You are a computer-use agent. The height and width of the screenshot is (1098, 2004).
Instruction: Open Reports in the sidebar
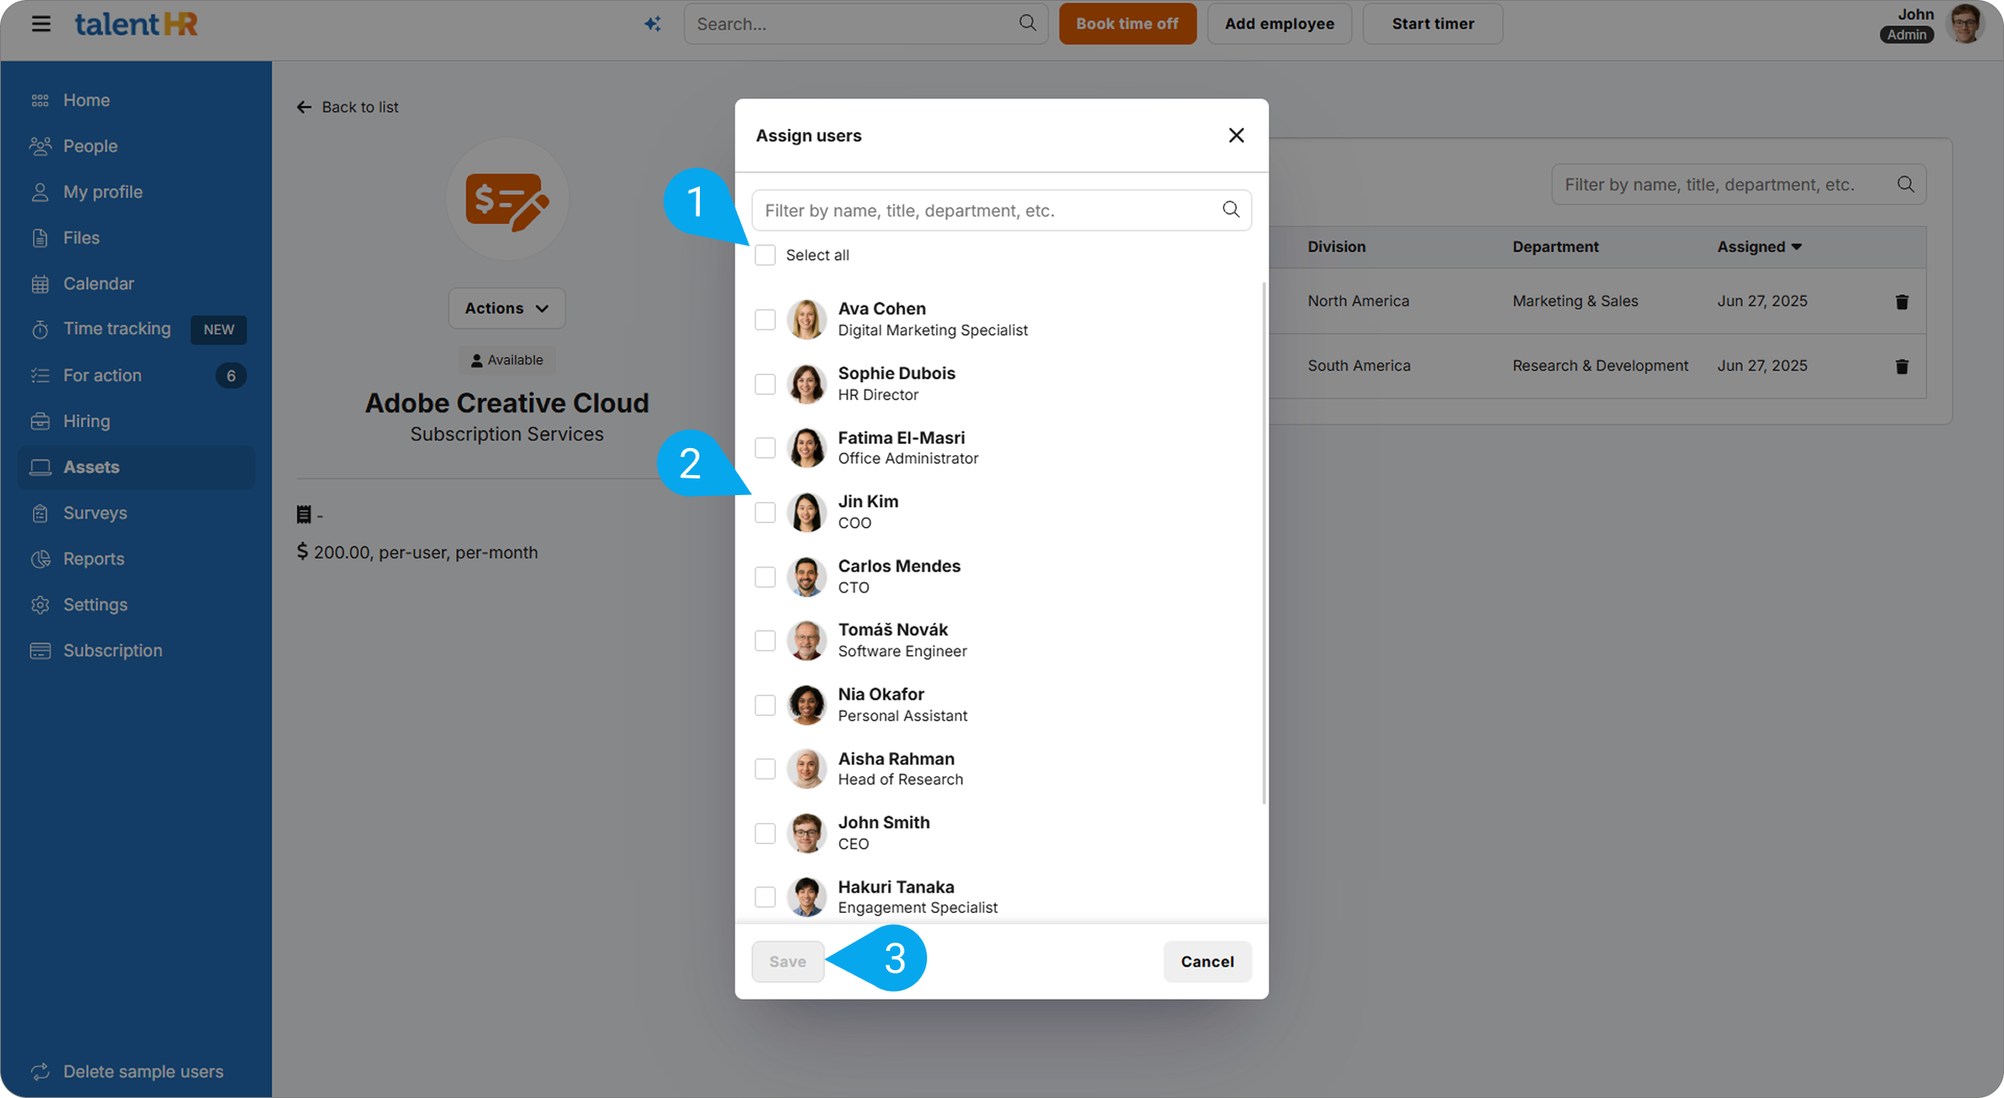(x=137, y=559)
